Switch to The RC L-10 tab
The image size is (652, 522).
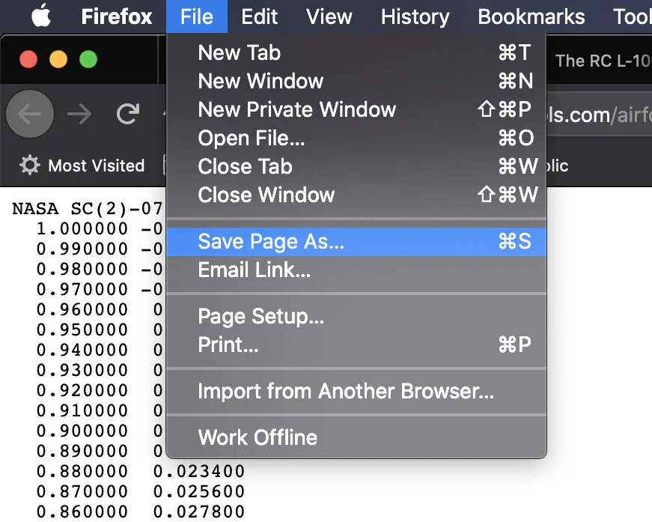point(603,61)
